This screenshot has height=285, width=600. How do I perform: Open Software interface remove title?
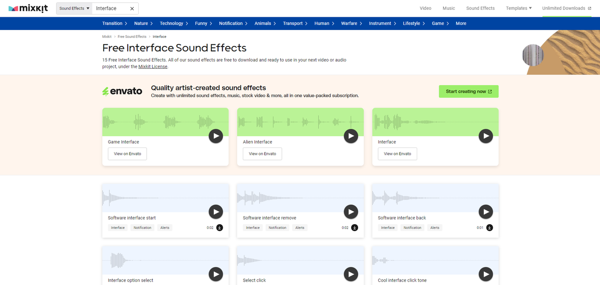click(x=270, y=218)
